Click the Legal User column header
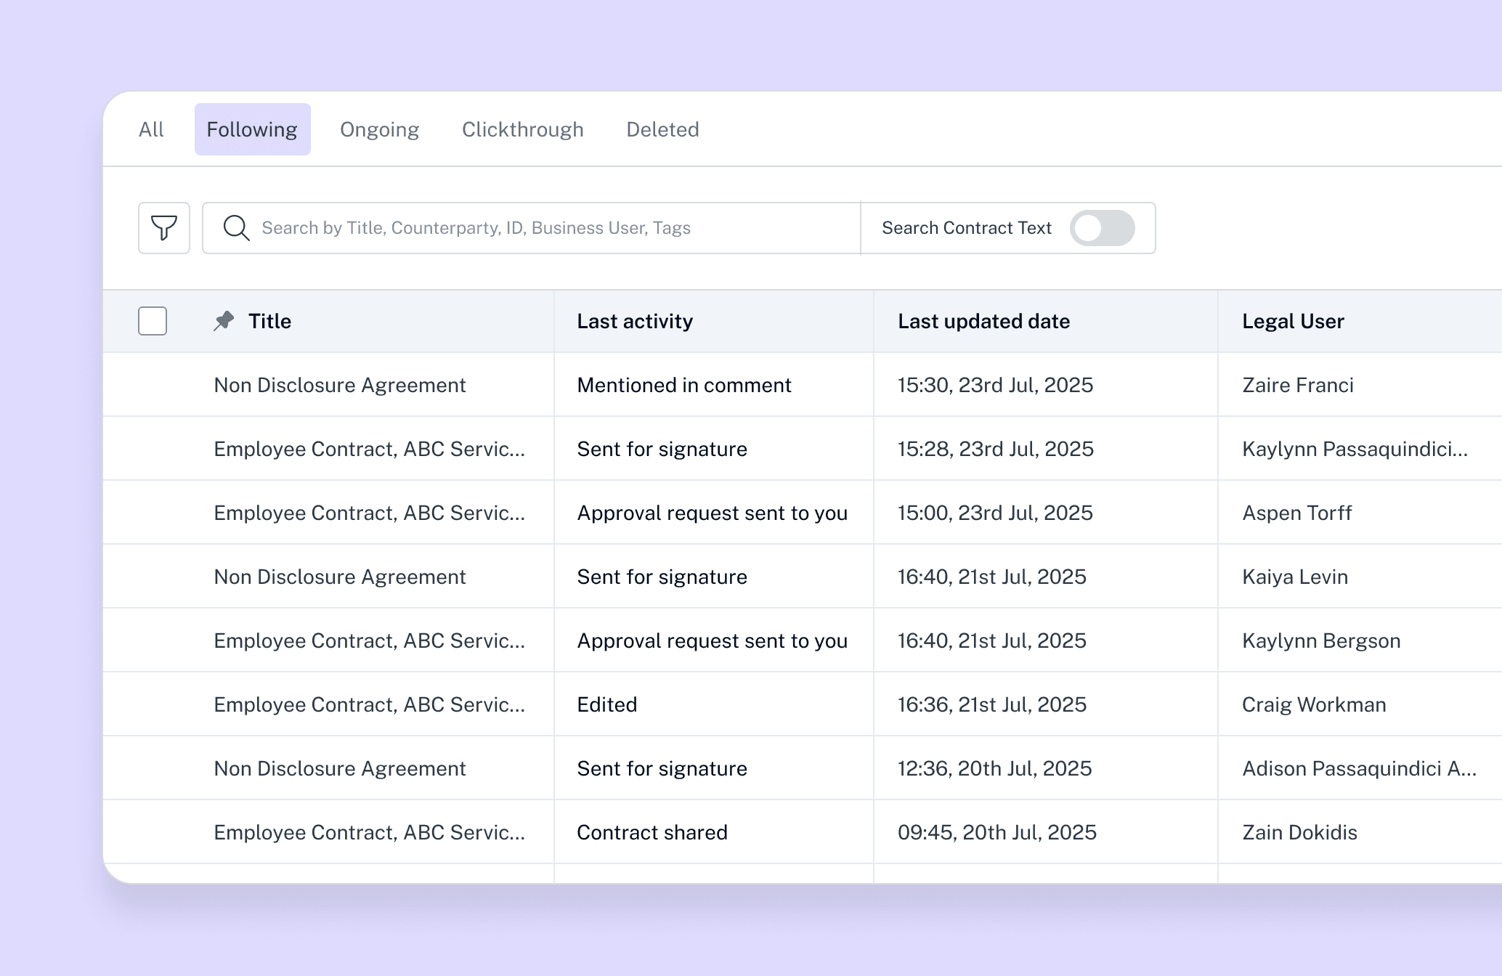 click(x=1293, y=321)
